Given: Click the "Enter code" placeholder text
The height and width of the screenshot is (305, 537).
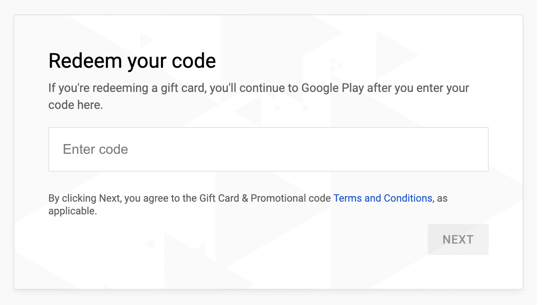Looking at the screenshot, I should click(95, 150).
